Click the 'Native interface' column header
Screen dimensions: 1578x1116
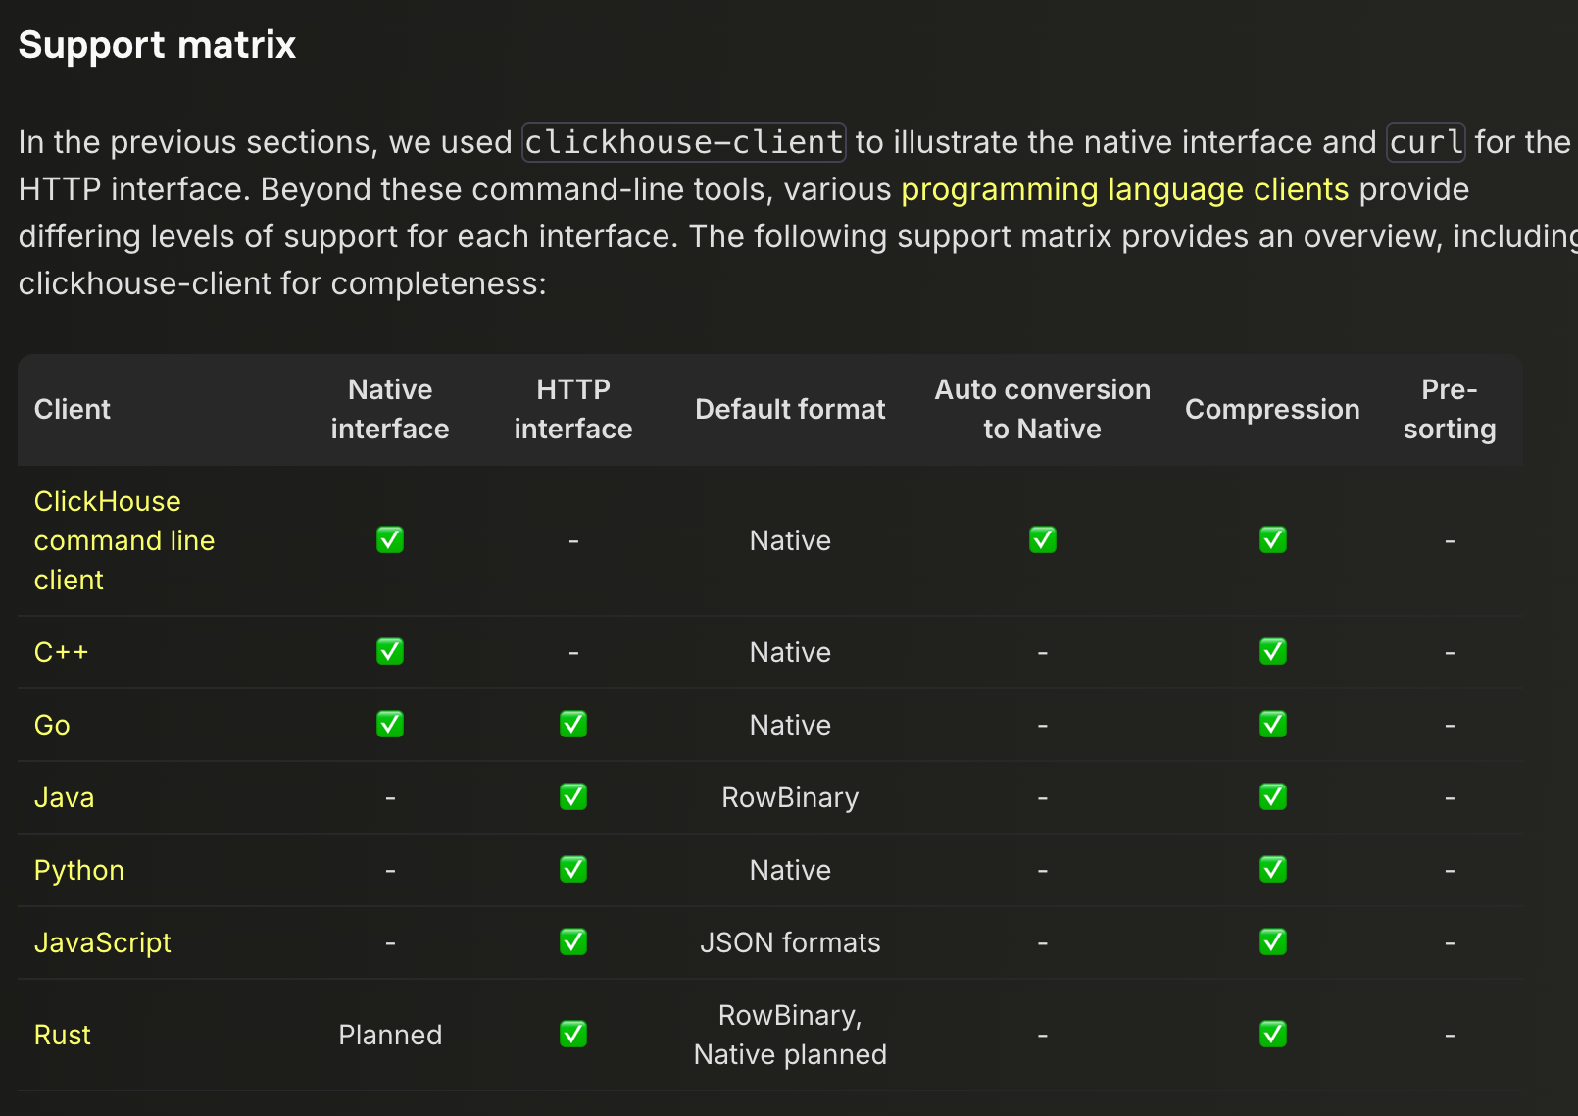click(x=390, y=409)
